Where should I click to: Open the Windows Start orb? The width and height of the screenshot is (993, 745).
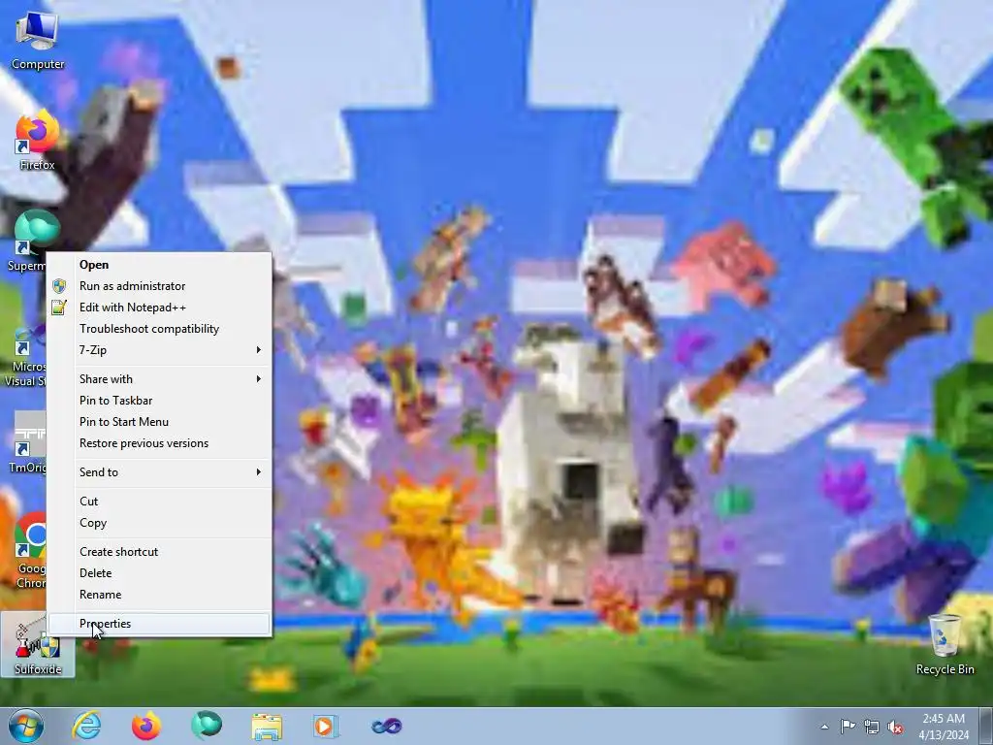pyautogui.click(x=26, y=726)
